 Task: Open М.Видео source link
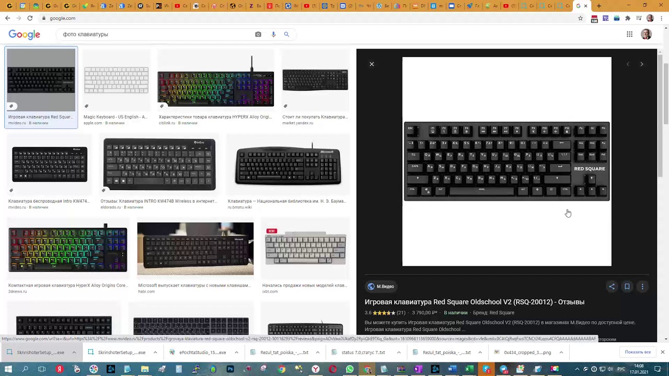(x=381, y=286)
